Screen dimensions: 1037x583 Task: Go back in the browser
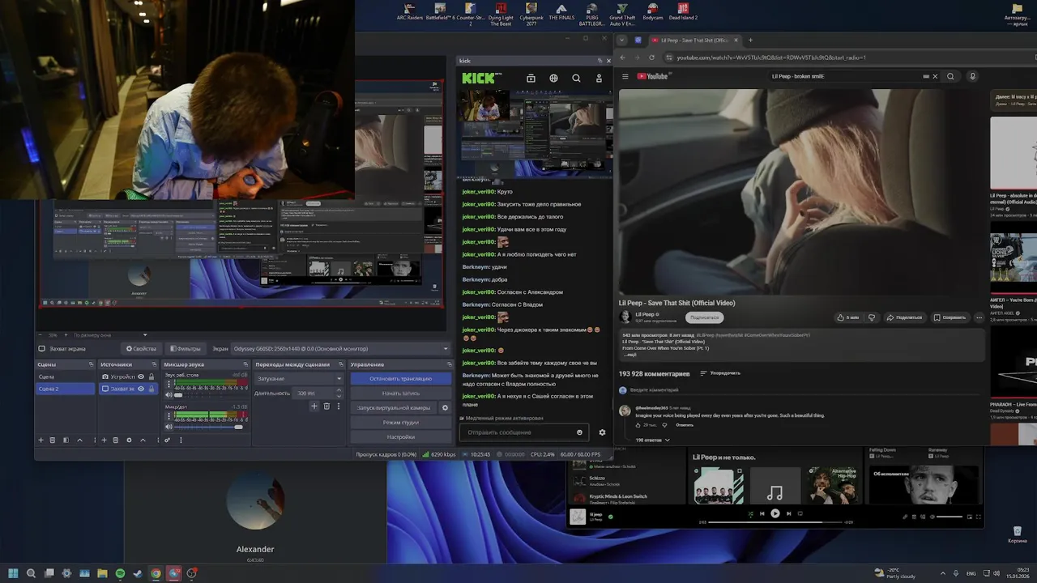pyautogui.click(x=622, y=57)
